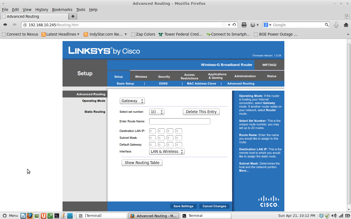Screen dimensions: 351x219
Task: Open the notepad pencil taskbar launcher
Action: pos(63,216)
